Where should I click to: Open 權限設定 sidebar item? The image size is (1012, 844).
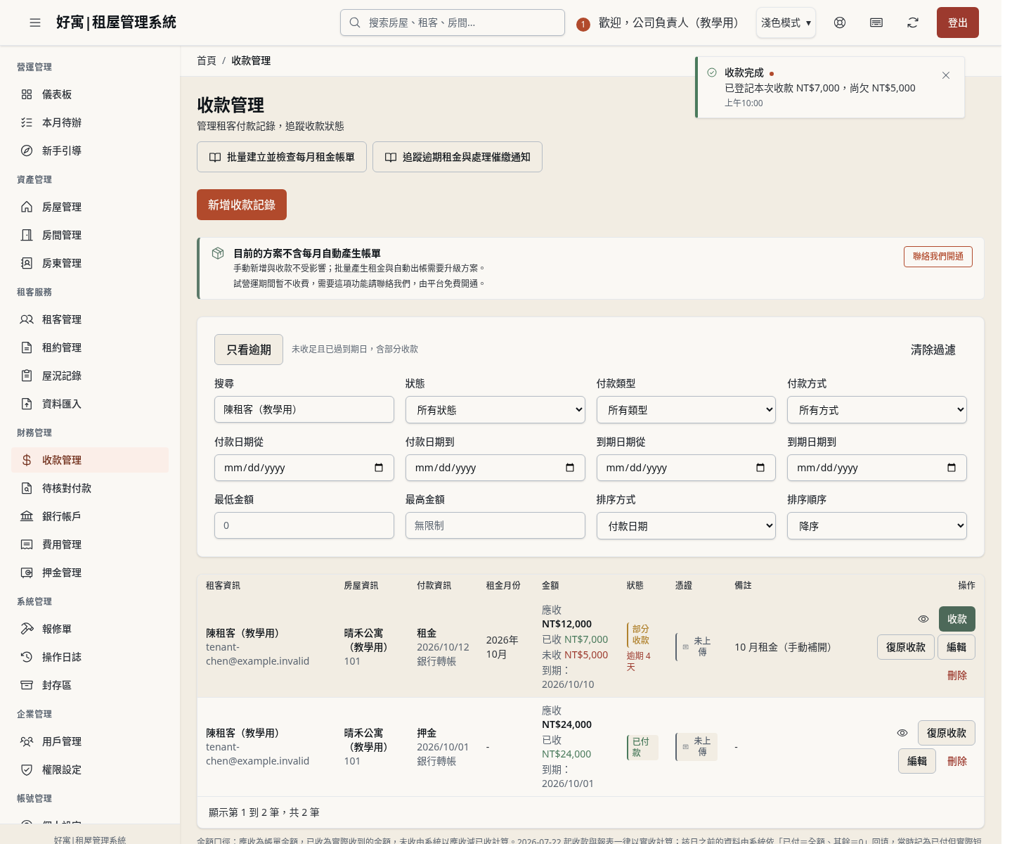(90, 769)
